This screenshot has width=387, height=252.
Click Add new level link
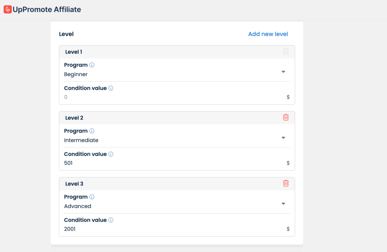pos(268,34)
